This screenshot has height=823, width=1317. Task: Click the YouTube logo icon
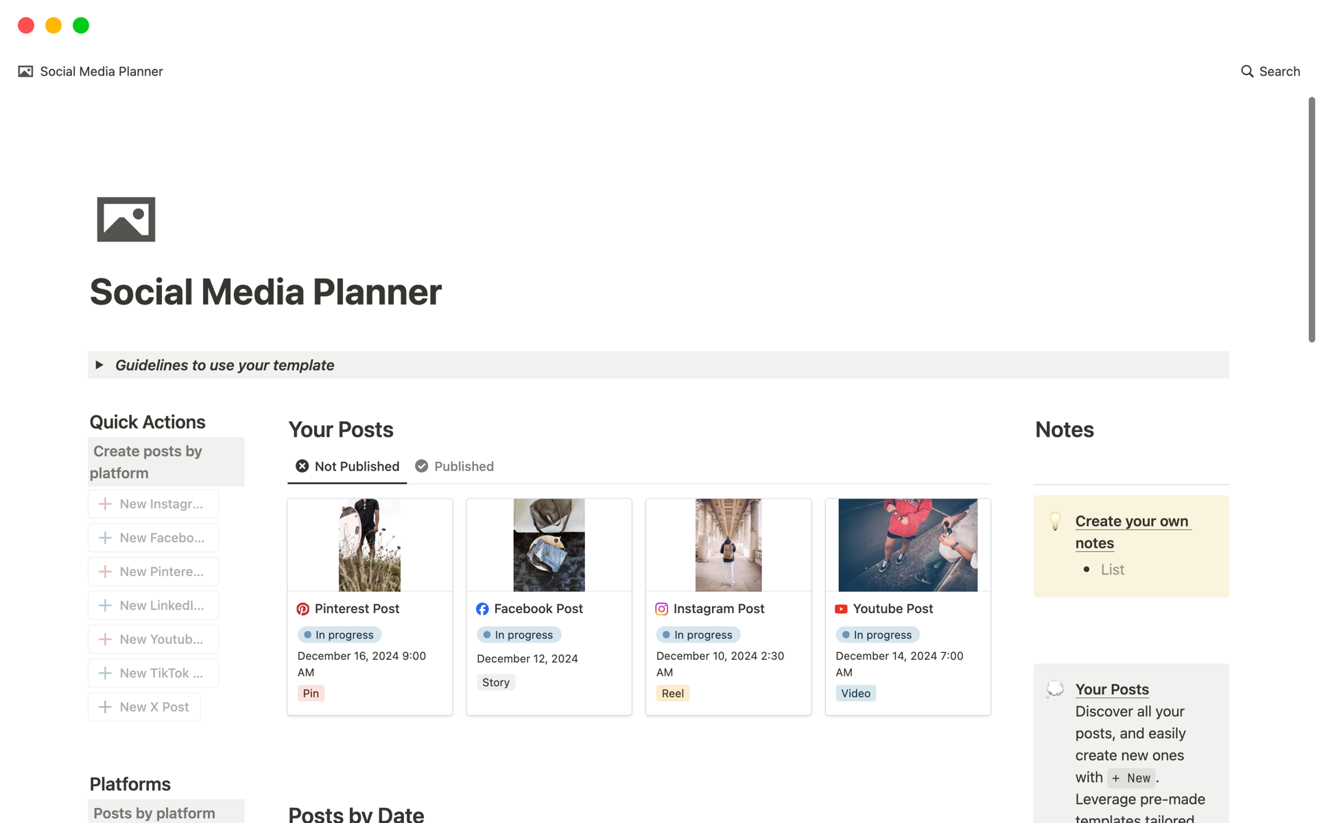(x=841, y=609)
